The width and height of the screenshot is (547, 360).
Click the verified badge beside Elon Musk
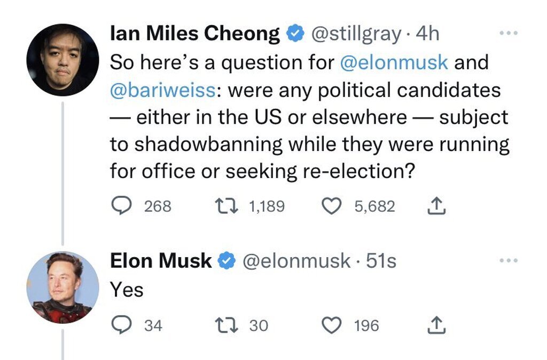[x=227, y=261]
